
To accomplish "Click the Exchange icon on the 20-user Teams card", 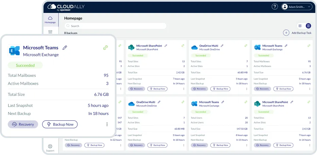I will [194, 104].
